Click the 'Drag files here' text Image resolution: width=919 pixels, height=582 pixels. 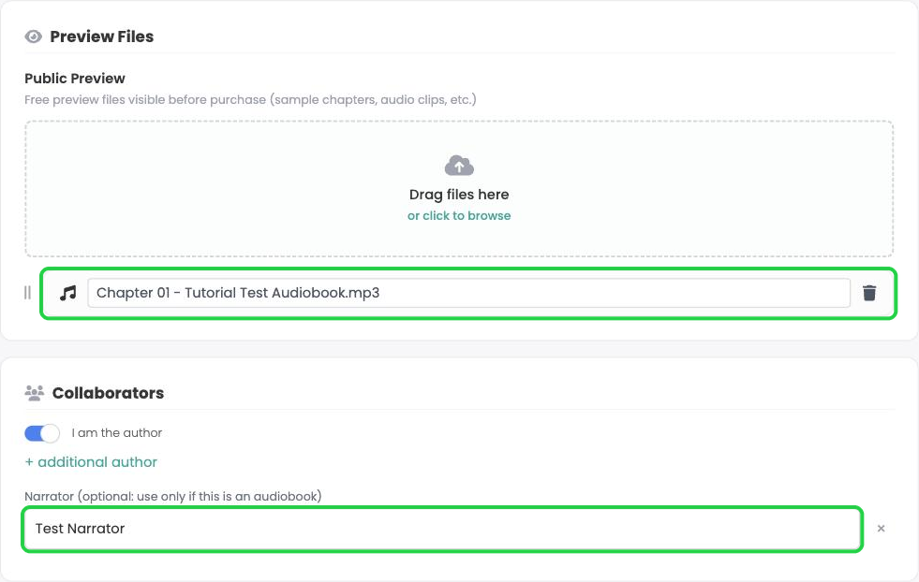click(459, 195)
